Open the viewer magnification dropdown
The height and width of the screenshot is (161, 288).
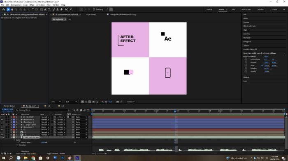coord(56,102)
